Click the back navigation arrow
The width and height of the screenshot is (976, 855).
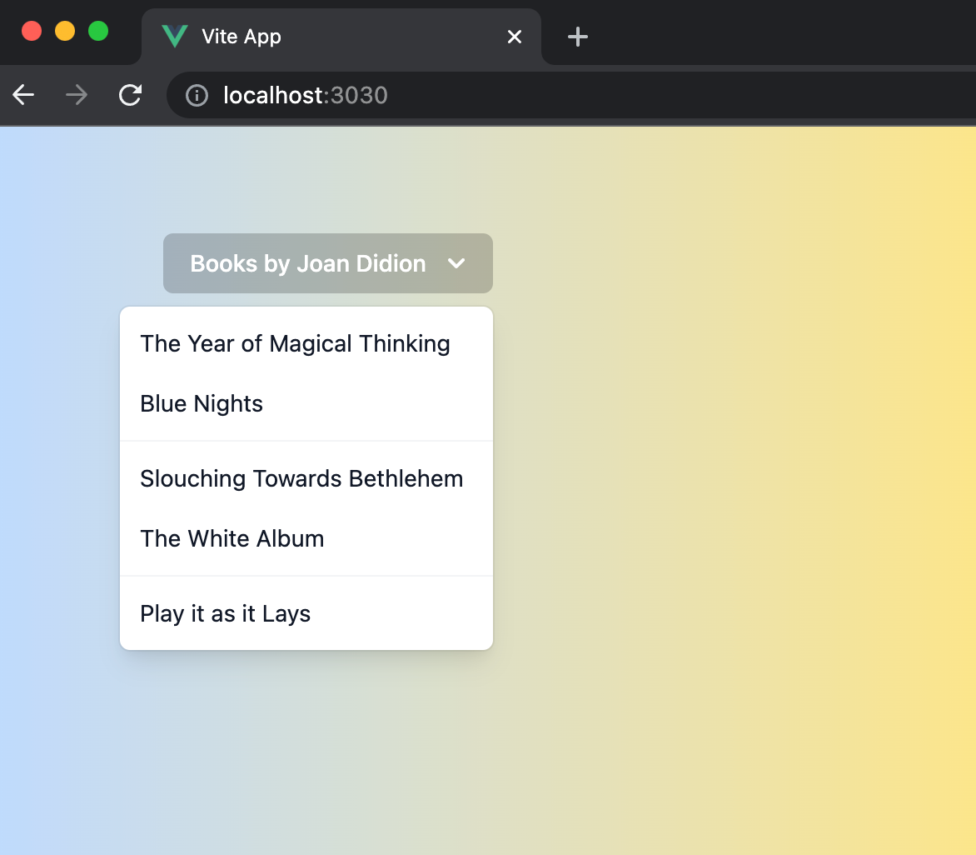pyautogui.click(x=22, y=95)
